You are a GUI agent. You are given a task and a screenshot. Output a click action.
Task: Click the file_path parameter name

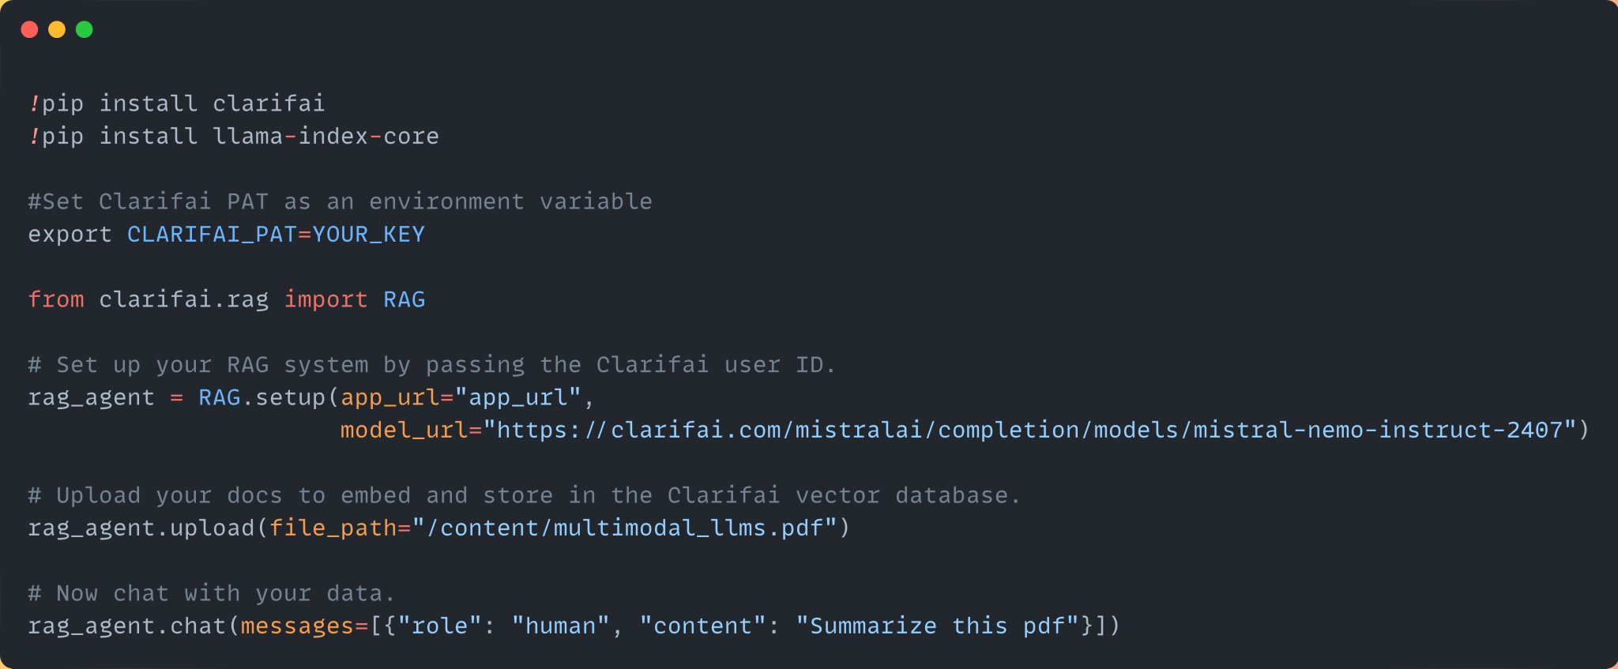pos(333,528)
